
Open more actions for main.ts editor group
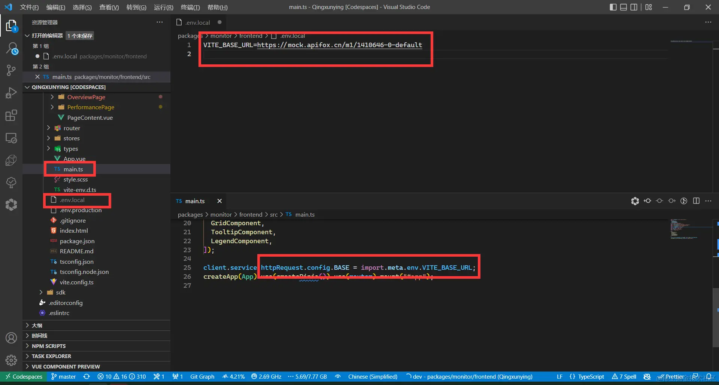tap(708, 201)
